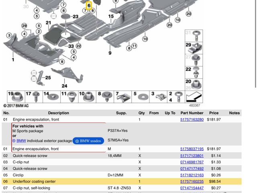The height and width of the screenshot is (193, 257).
Task: Open part number 51758037195 link
Action: pos(192,149)
